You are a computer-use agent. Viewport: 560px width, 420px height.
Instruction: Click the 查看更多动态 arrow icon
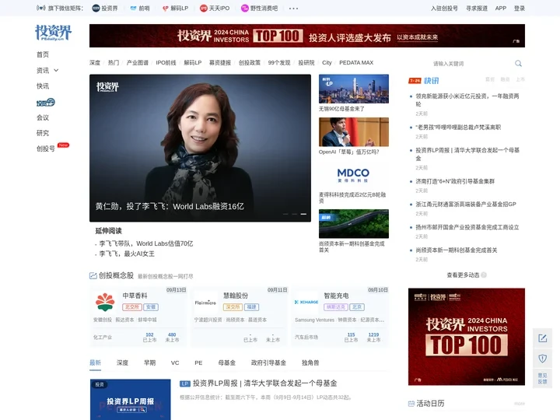pos(484,275)
